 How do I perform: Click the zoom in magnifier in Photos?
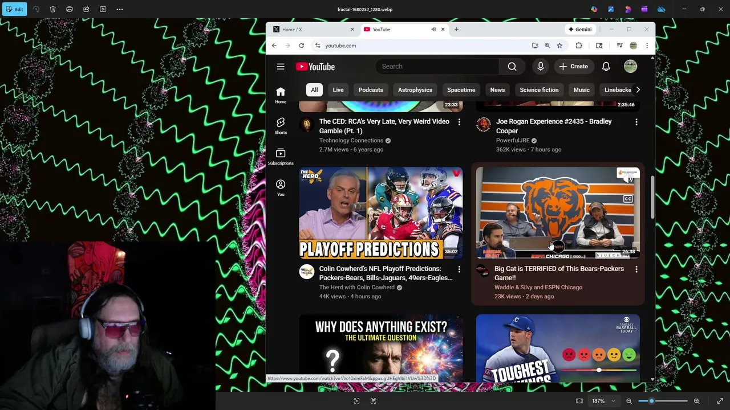(x=696, y=401)
